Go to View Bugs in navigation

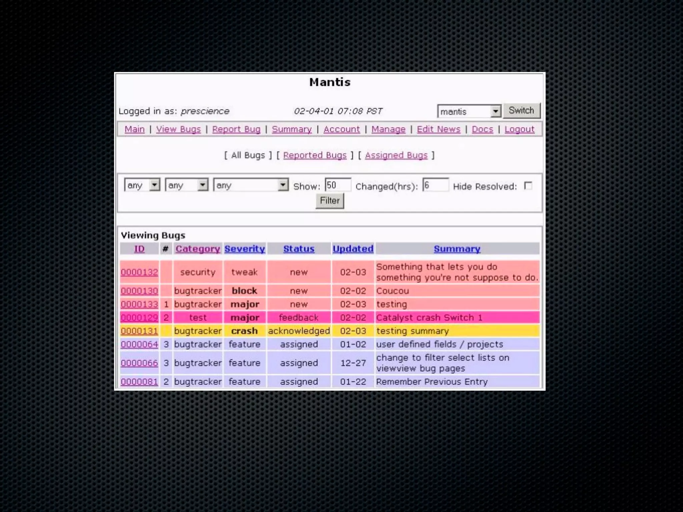coord(178,129)
